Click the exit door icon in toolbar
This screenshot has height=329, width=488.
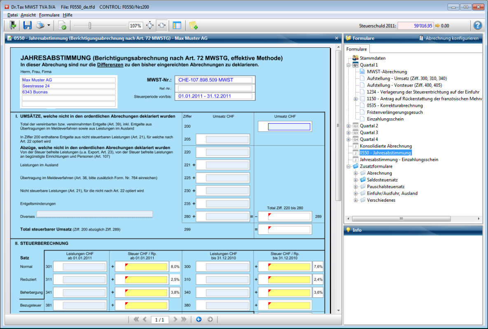[x=13, y=25]
